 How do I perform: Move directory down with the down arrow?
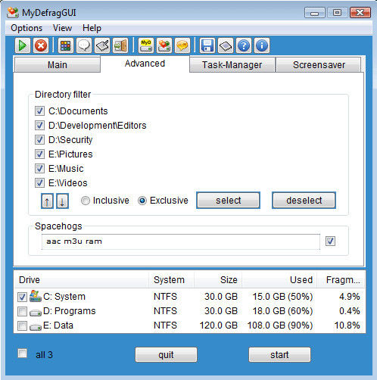62,201
